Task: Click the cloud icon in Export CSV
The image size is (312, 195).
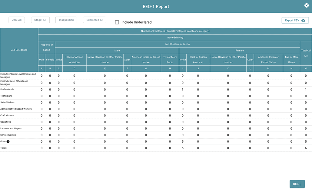Action: 303,20
